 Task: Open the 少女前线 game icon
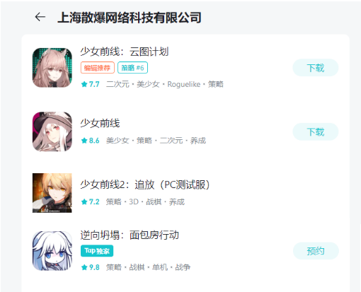(52, 132)
